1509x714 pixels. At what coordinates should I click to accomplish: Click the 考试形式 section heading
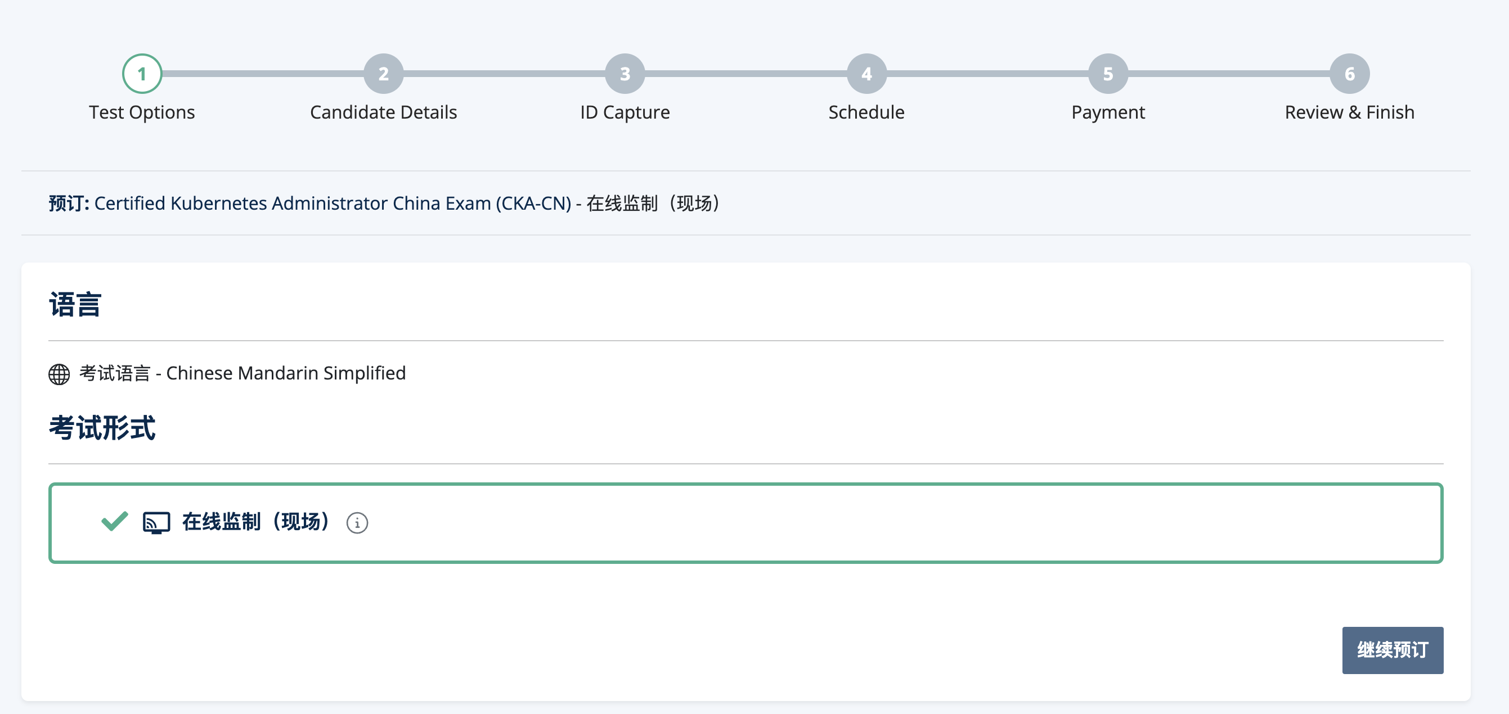(x=102, y=428)
